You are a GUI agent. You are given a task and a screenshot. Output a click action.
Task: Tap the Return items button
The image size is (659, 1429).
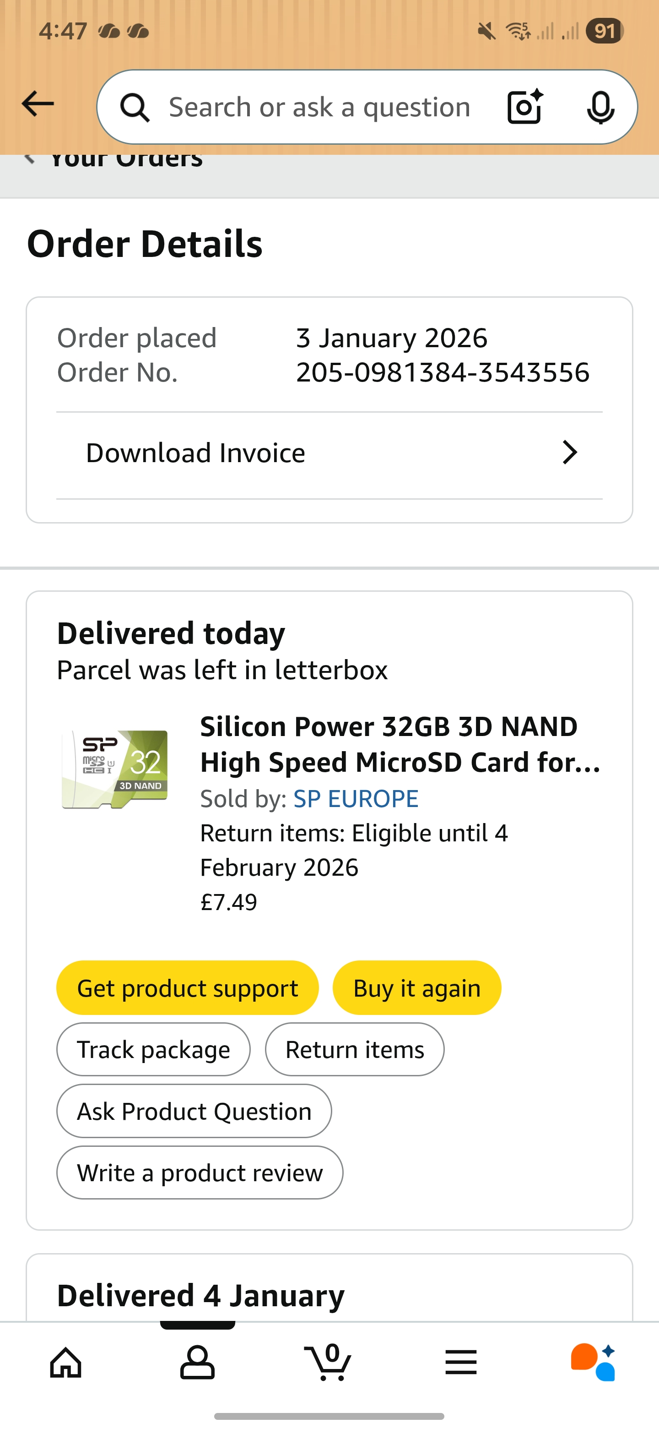[355, 1050]
